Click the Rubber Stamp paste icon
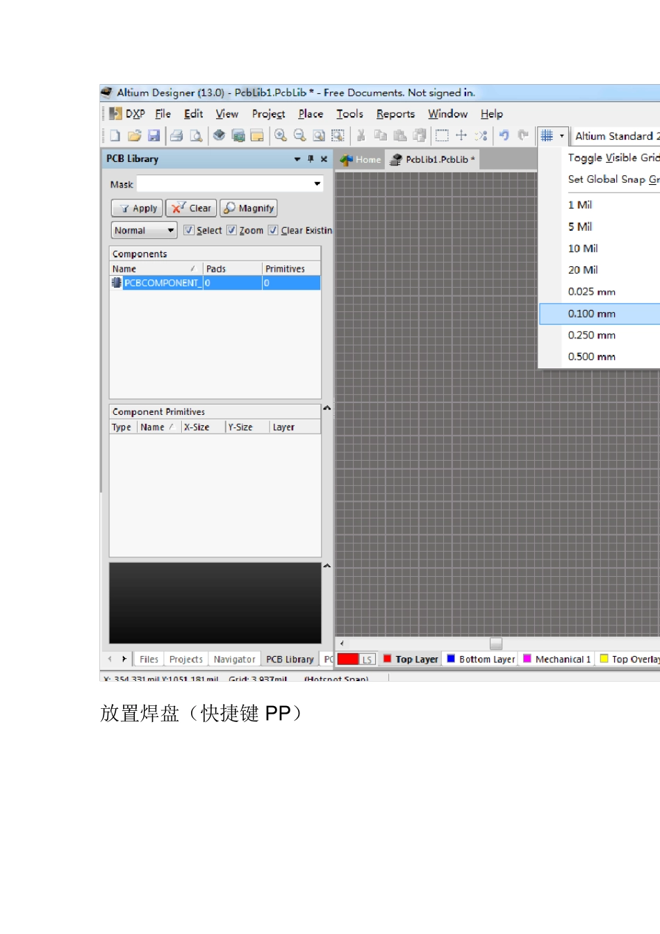 [420, 136]
